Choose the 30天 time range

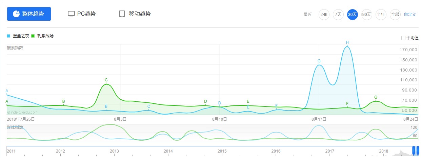tap(353, 15)
